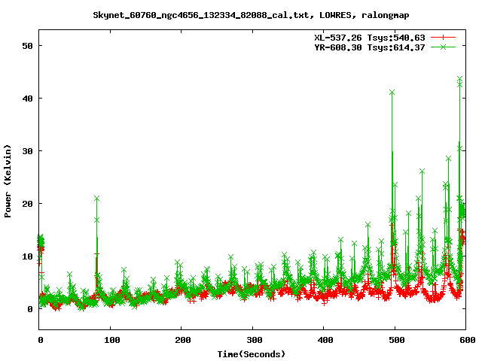Click the y-axis tick label 10
This screenshot has height=361, width=482.
[27, 256]
